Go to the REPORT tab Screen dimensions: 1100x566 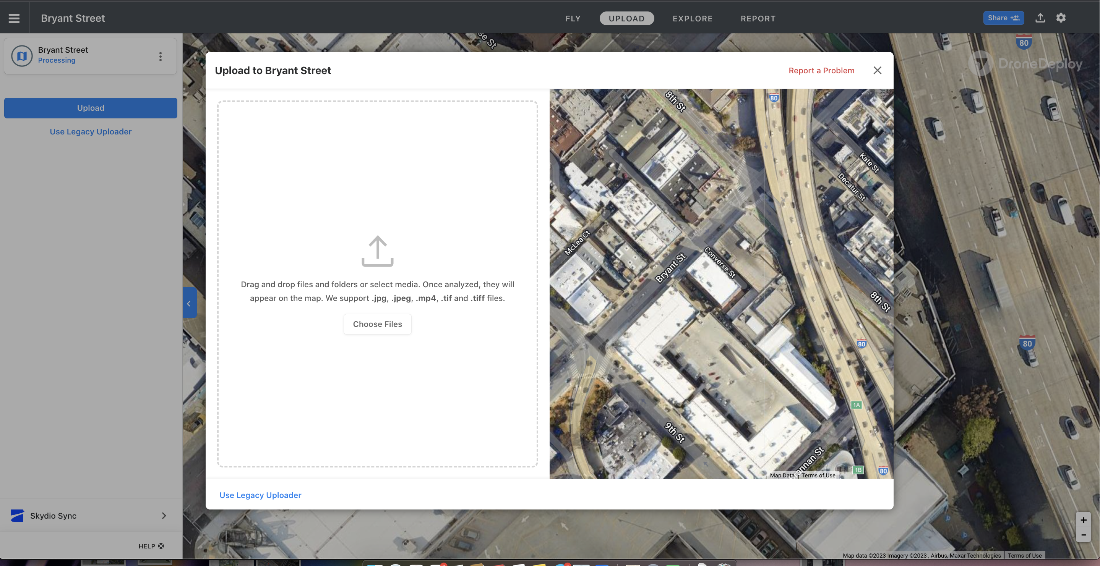(x=758, y=18)
